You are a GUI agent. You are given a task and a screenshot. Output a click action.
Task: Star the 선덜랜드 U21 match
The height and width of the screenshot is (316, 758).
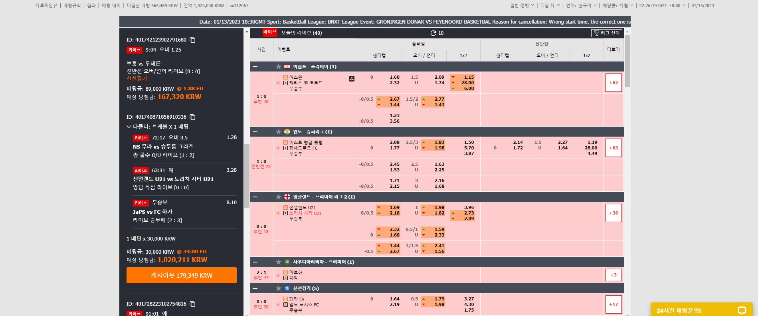click(x=278, y=213)
